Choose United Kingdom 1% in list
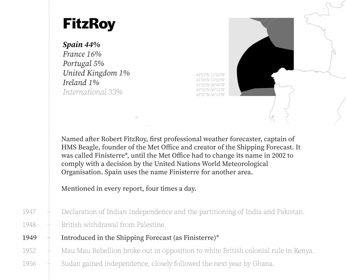This screenshot has width=346, height=280. point(96,73)
